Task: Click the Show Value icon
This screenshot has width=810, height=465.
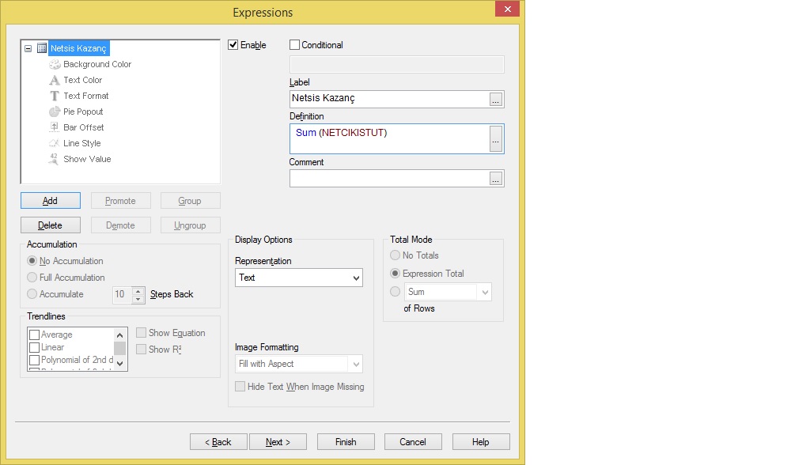Action: [x=55, y=159]
